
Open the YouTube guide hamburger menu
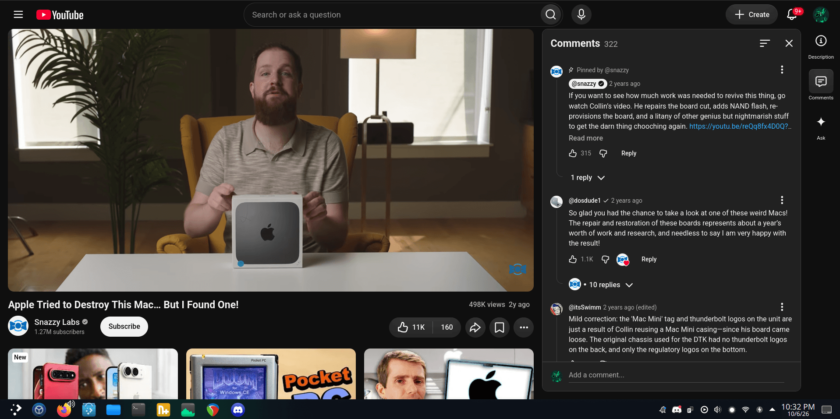coord(18,14)
